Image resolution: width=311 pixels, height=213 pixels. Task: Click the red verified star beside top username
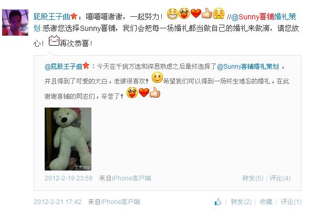click(x=74, y=16)
